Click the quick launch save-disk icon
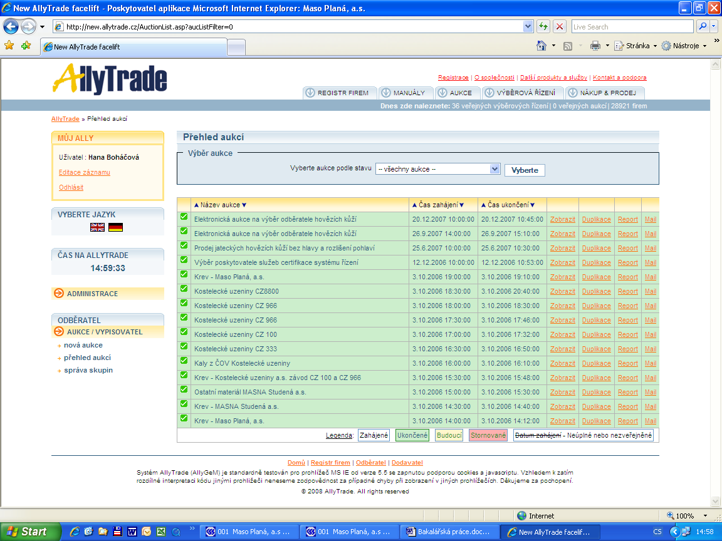 117,532
